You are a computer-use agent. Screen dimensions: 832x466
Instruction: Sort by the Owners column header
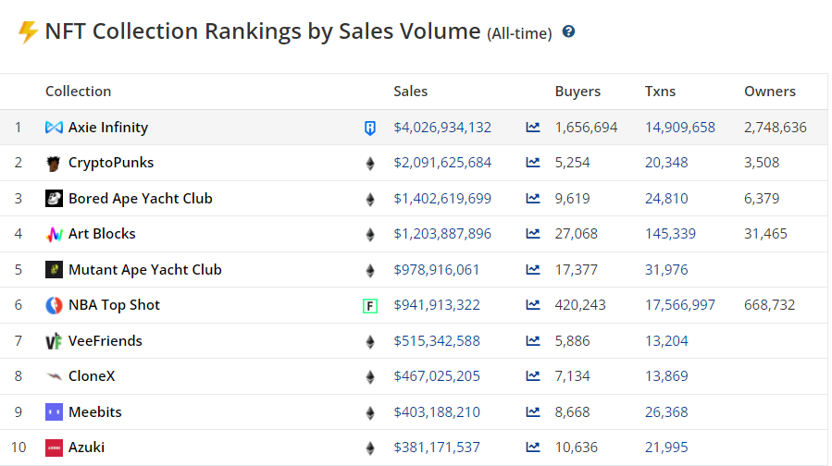click(769, 92)
